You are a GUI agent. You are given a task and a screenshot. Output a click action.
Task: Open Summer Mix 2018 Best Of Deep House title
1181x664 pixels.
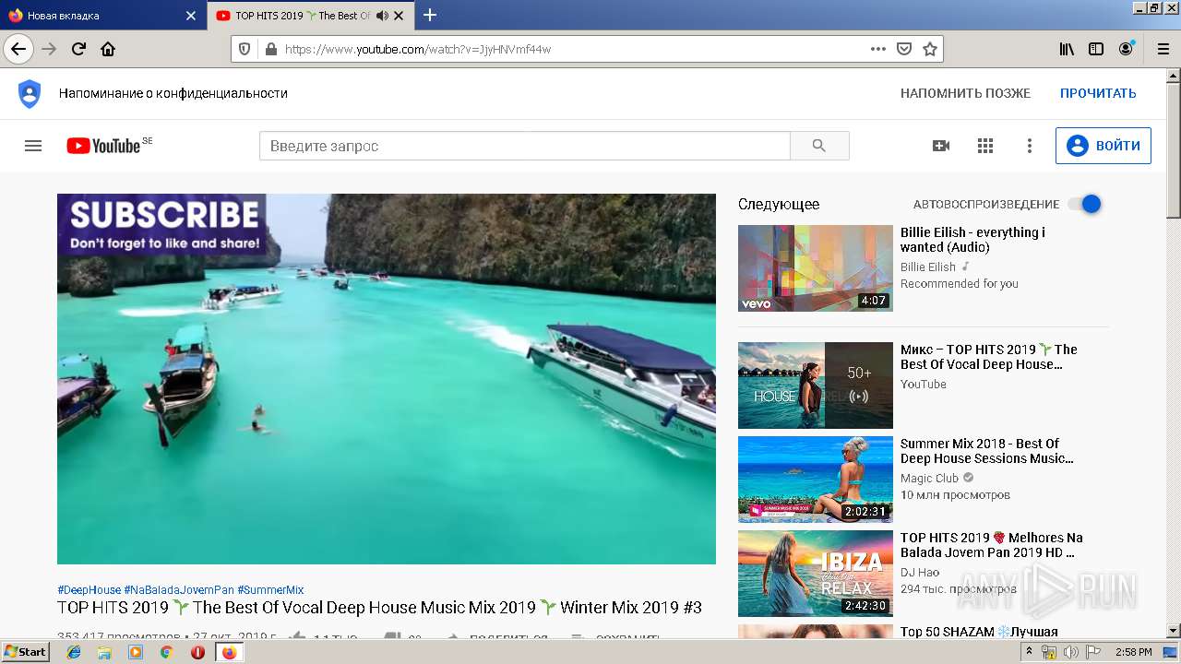point(987,451)
